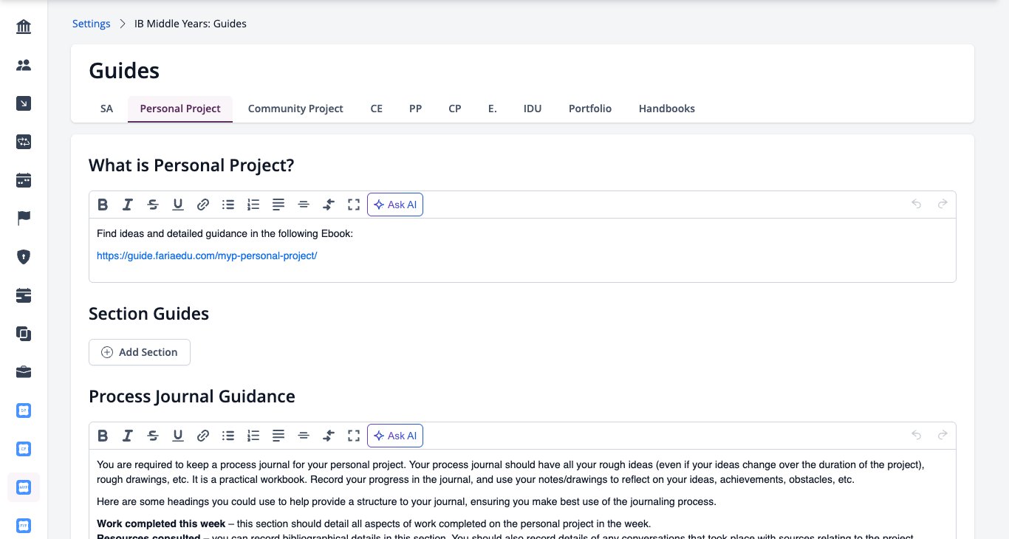Click the calendar icon in sidebar

pos(24,180)
